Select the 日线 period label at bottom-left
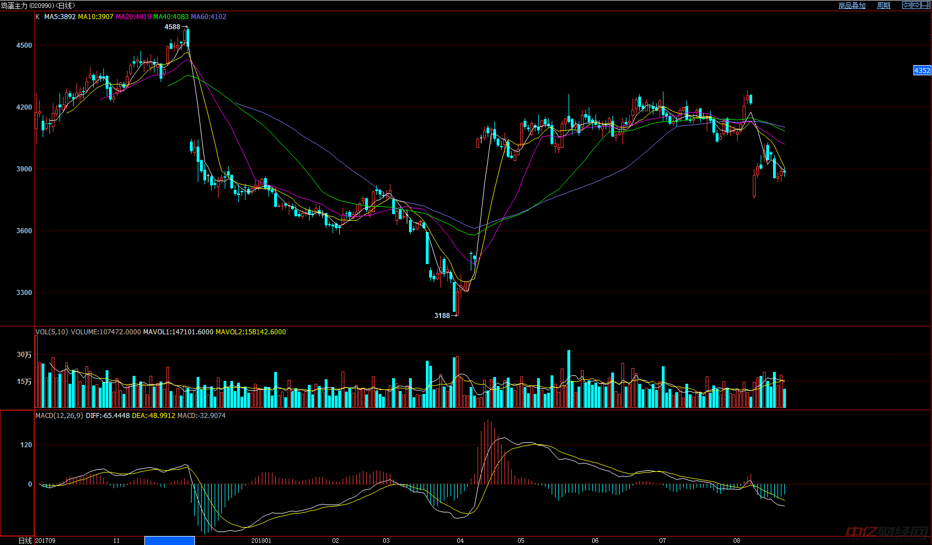Screen dimensions: 932x545 [25, 541]
